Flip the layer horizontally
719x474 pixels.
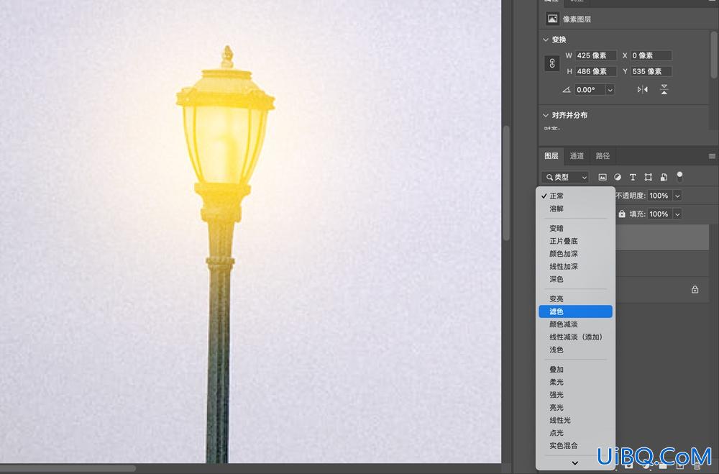(x=642, y=89)
